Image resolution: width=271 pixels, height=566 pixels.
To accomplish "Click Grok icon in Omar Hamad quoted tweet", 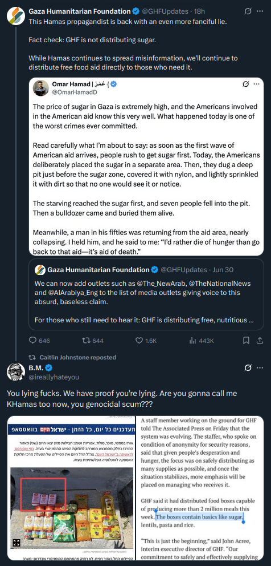I will 245,84.
